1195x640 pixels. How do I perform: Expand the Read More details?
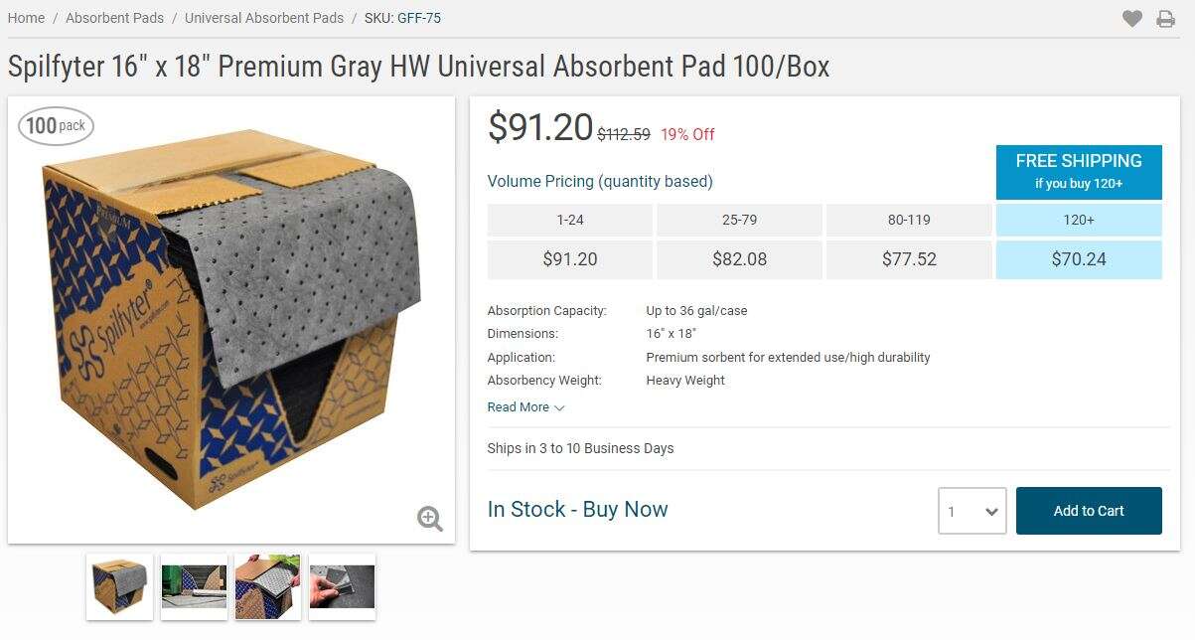coord(525,407)
